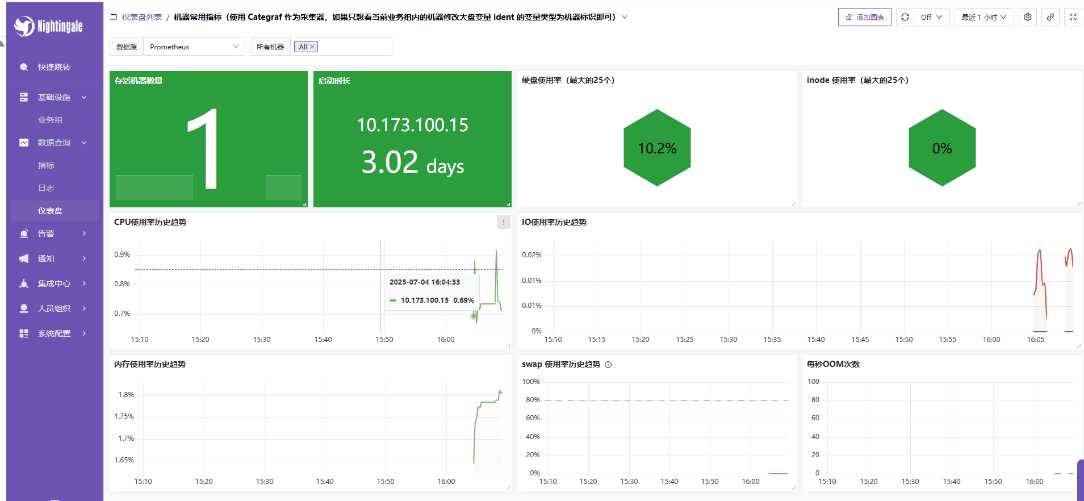Viewport: 1084px width, 501px height.
Task: Open the Prometheus datasource dropdown
Action: [193, 47]
